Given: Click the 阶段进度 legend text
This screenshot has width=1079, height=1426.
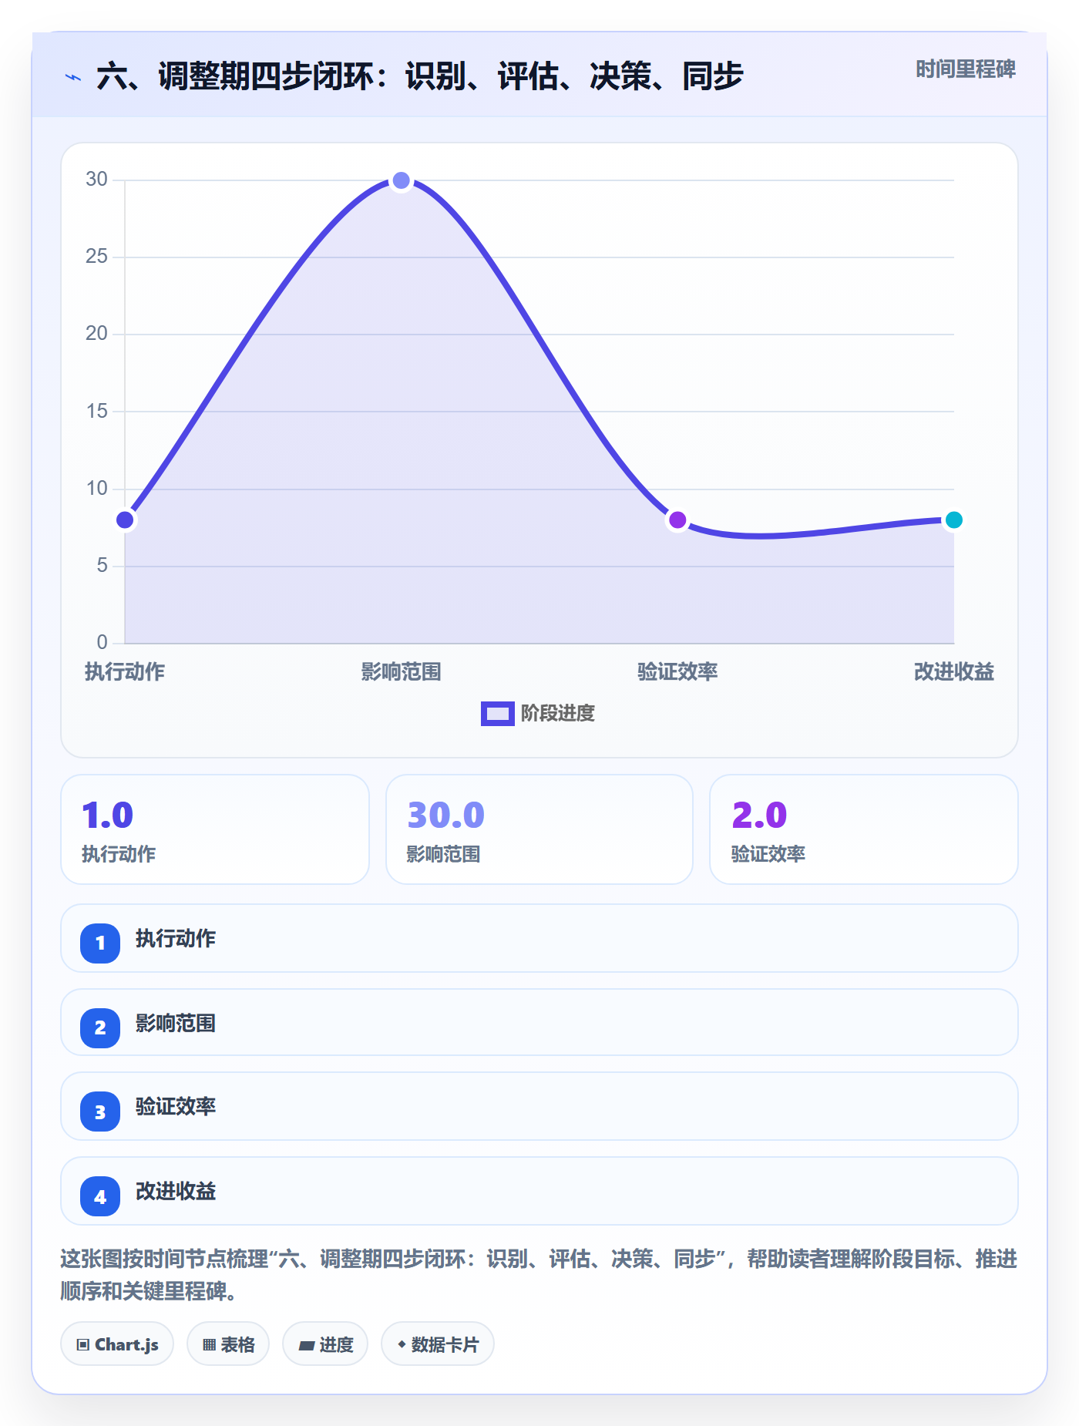Looking at the screenshot, I should (558, 714).
